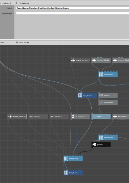Open the Metadata panel
Image resolution: width=129 pixels, height=183 pixels.
coord(22,3)
